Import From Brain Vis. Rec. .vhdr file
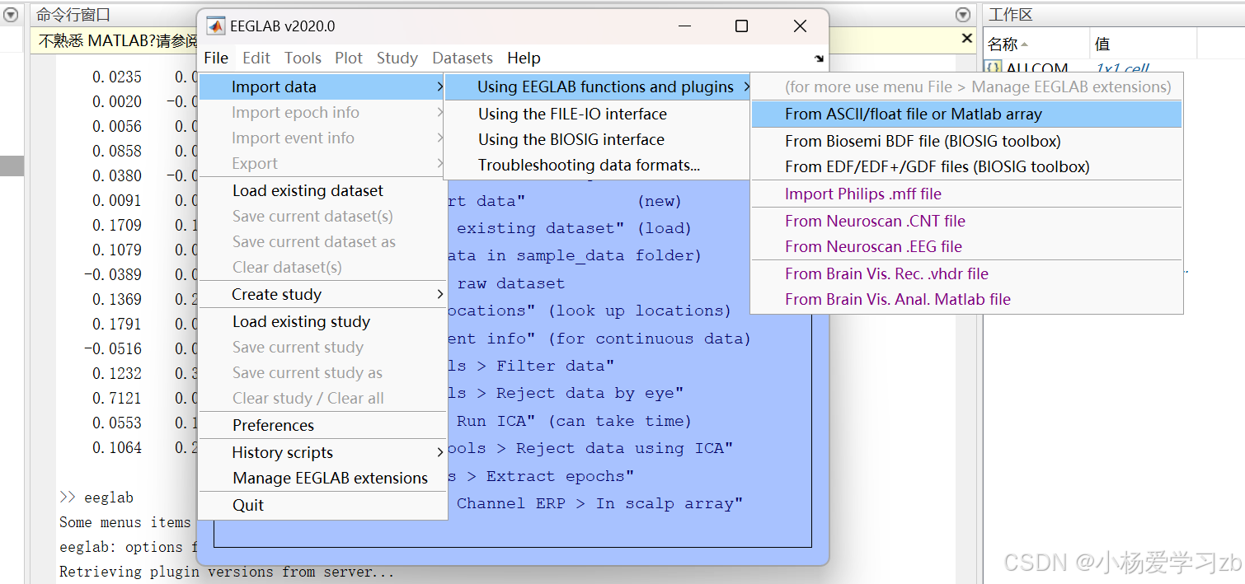Screen dimensions: 1245x584 (966, 273)
